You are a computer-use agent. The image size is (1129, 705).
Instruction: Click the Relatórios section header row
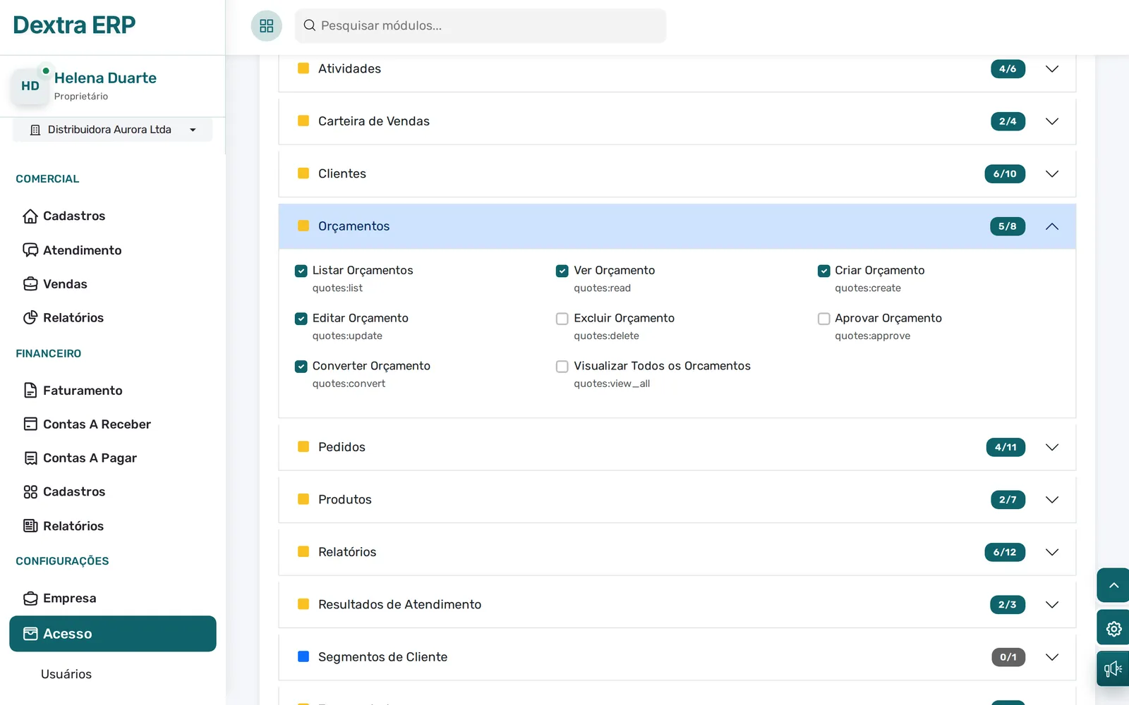pos(677,552)
